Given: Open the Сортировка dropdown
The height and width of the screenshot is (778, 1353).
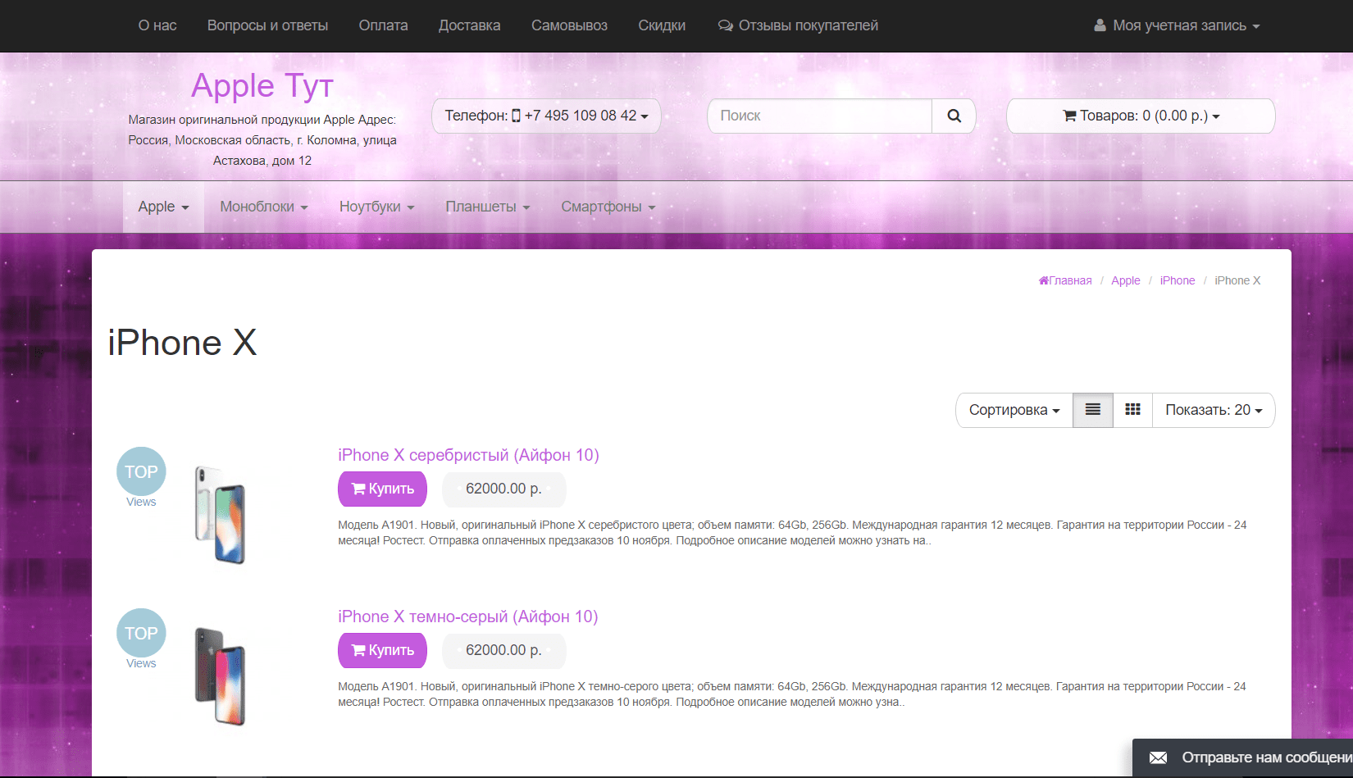Looking at the screenshot, I should [x=1014, y=410].
